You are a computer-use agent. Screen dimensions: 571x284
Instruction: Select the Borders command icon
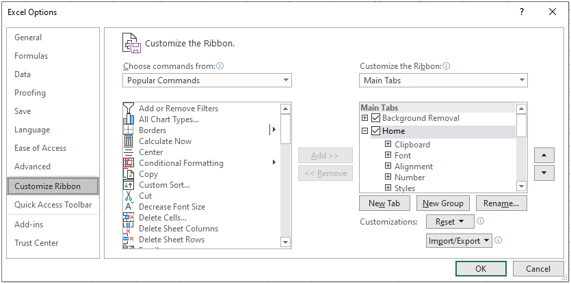[129, 130]
